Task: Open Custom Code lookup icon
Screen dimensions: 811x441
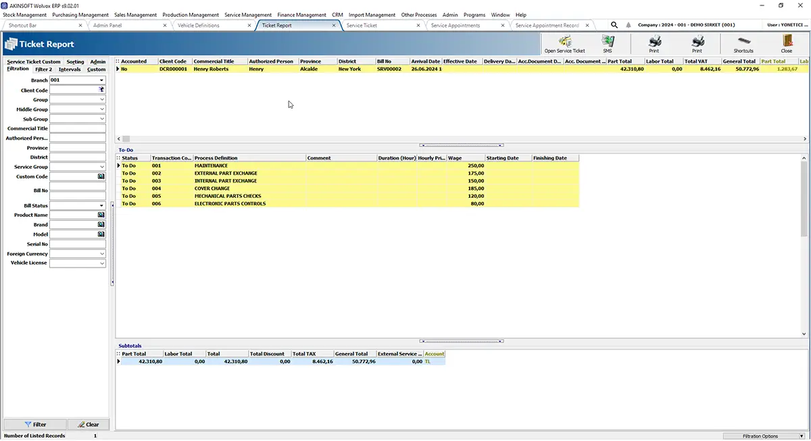Action: click(101, 176)
